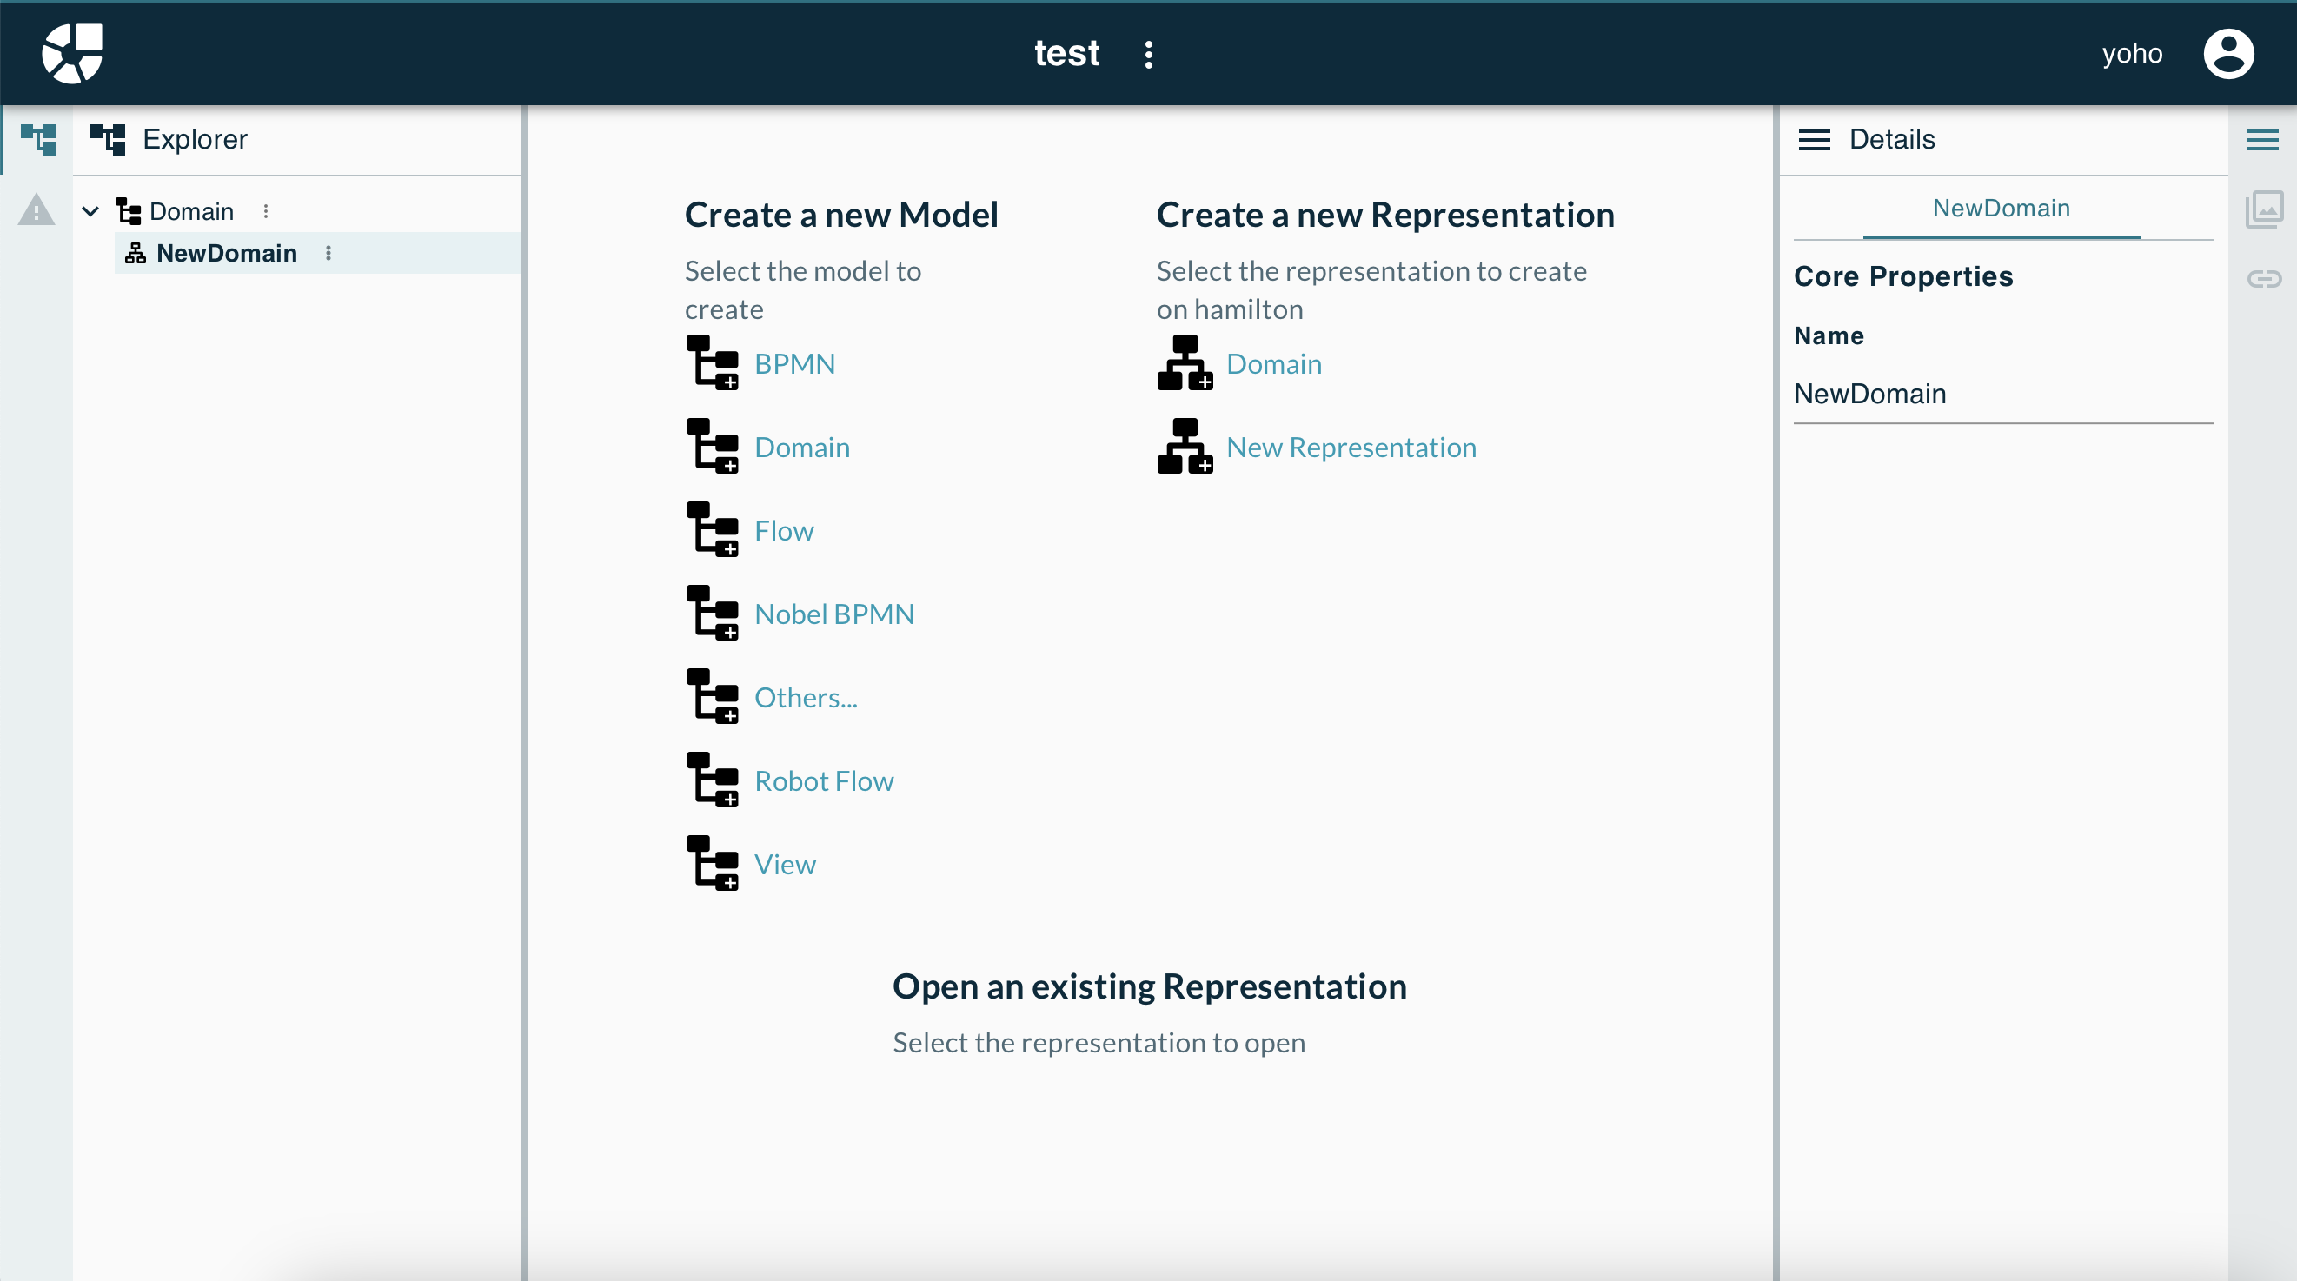
Task: Click the Nobel BPMN model link
Action: (834, 612)
